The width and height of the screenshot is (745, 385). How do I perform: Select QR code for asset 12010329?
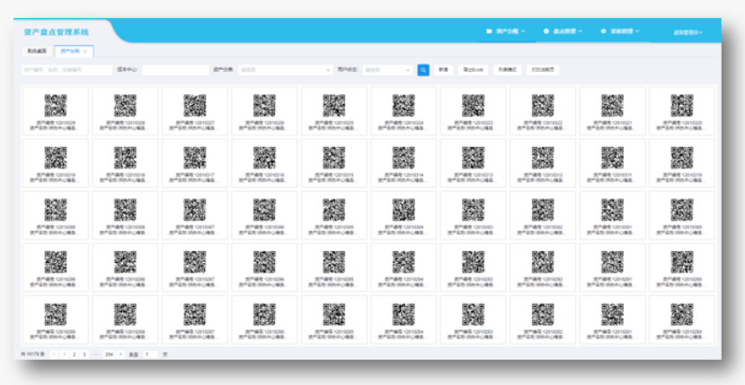click(x=55, y=106)
